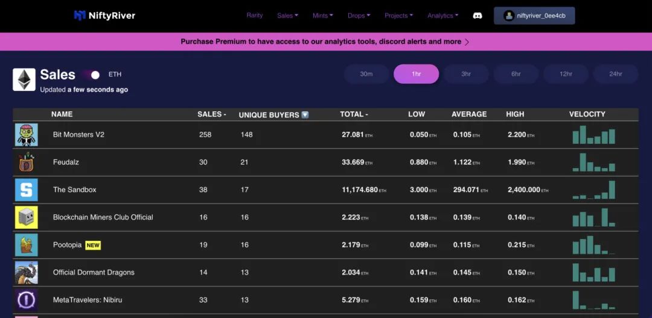Screen dimensions: 652x318
Task: Click the Bit Monsters V2 velocity chart
Action: 593,135
